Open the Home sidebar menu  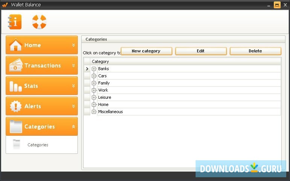tap(42, 45)
